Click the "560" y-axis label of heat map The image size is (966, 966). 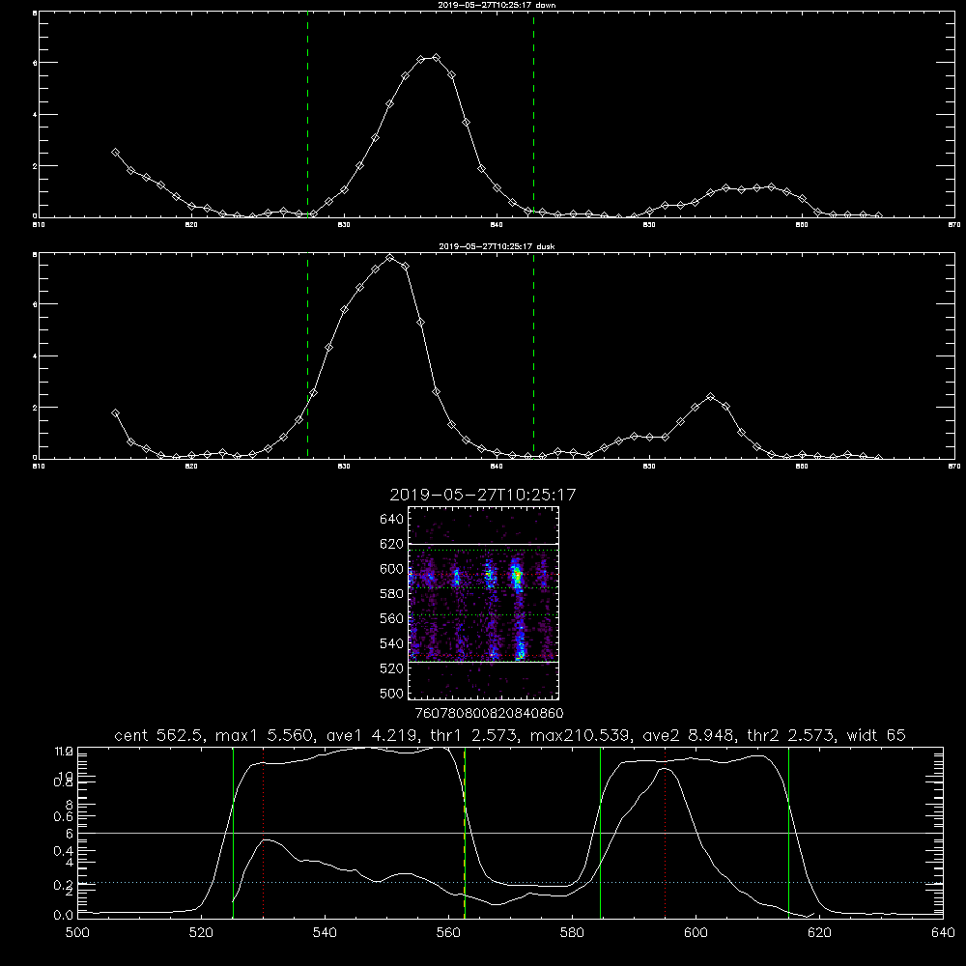click(392, 618)
